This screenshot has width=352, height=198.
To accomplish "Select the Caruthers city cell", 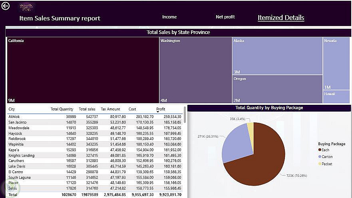I will (16, 161).
